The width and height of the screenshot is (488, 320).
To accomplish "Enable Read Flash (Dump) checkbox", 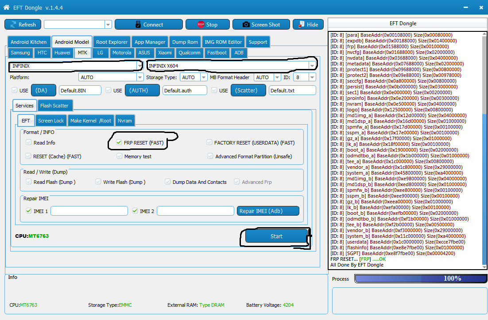I will [x=29, y=182].
